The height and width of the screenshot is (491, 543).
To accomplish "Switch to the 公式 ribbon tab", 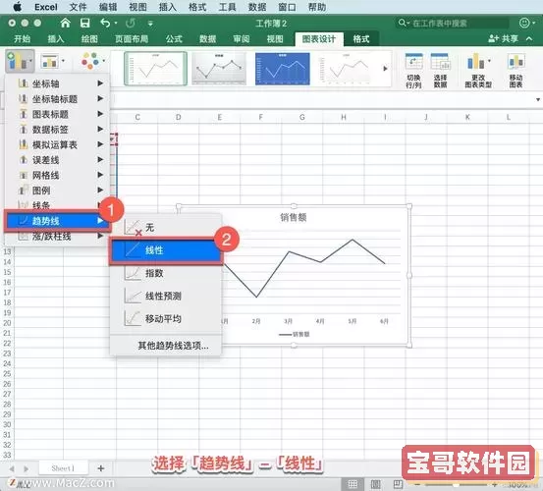I will [174, 38].
